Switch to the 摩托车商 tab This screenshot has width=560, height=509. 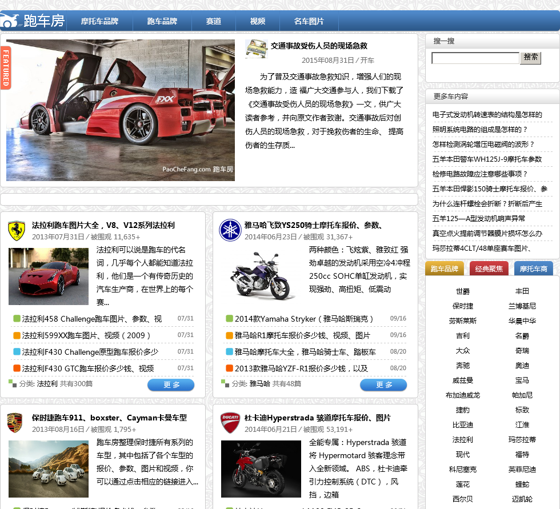point(533,268)
